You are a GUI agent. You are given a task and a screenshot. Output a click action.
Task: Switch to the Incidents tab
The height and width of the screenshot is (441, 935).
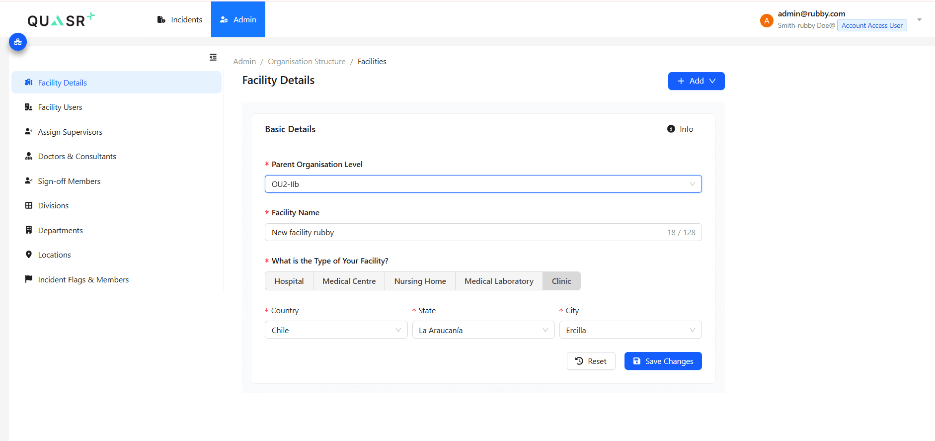click(180, 19)
